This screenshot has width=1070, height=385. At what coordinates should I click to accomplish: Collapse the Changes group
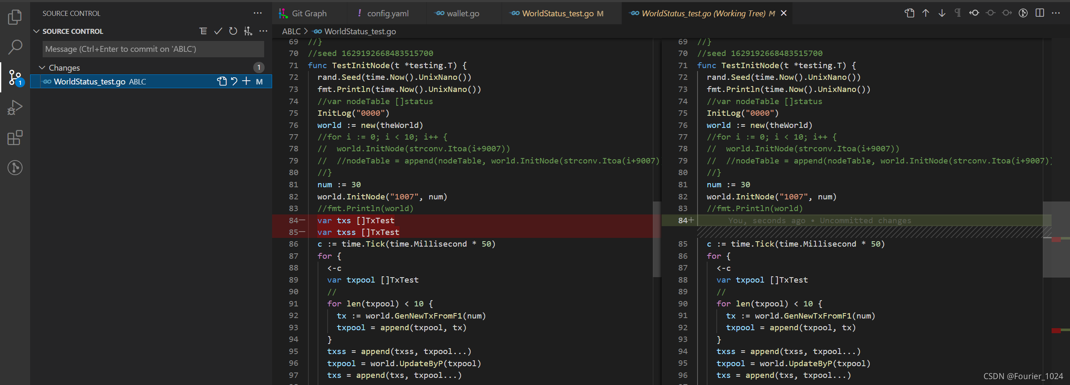point(42,68)
